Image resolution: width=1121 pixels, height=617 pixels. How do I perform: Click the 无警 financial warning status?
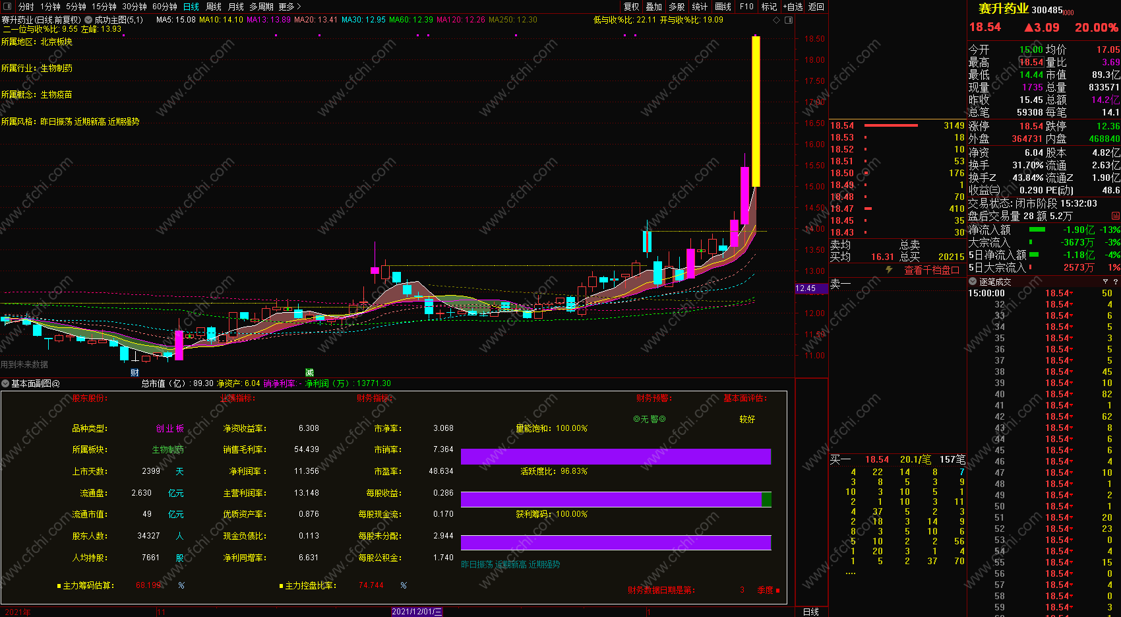coord(650,419)
